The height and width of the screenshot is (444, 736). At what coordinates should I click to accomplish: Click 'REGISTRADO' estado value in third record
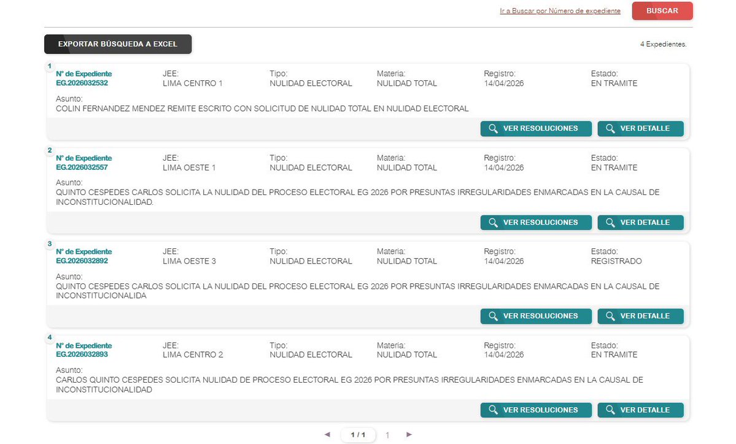pos(616,261)
